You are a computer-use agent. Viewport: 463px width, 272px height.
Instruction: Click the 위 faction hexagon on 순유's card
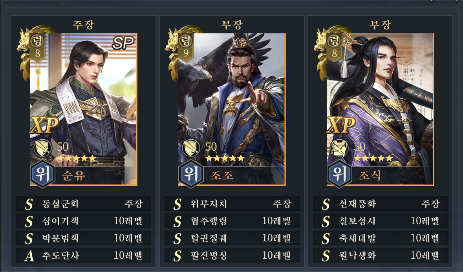pyautogui.click(x=42, y=174)
